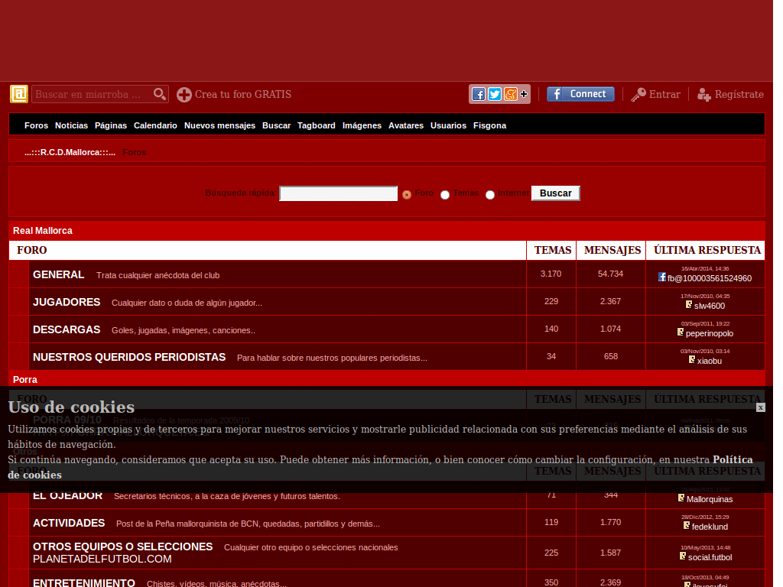The height and width of the screenshot is (587, 783).
Task: Share on Twitter icon
Action: pyautogui.click(x=495, y=94)
